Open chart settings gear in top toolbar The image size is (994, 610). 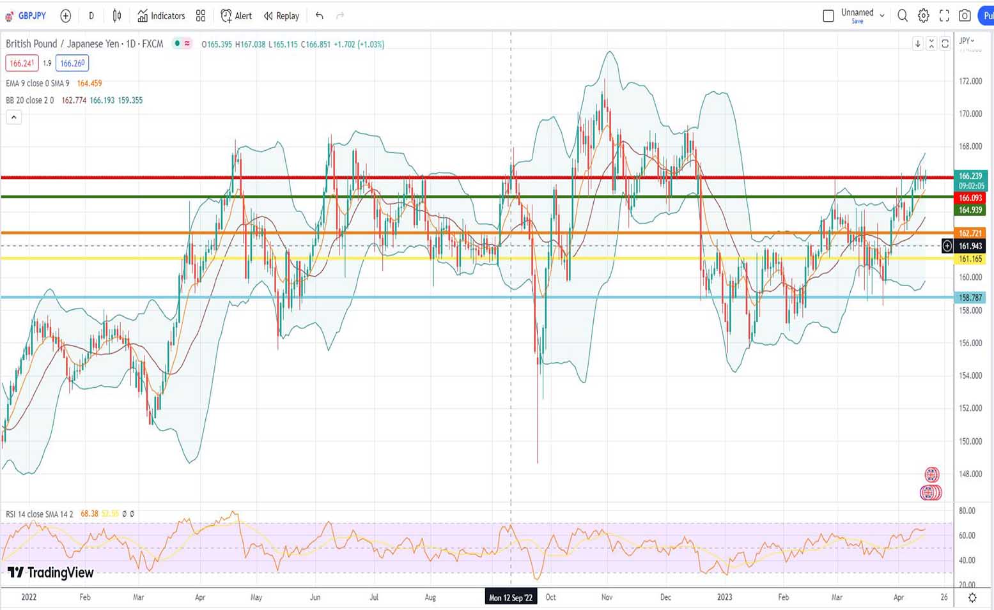(x=924, y=16)
